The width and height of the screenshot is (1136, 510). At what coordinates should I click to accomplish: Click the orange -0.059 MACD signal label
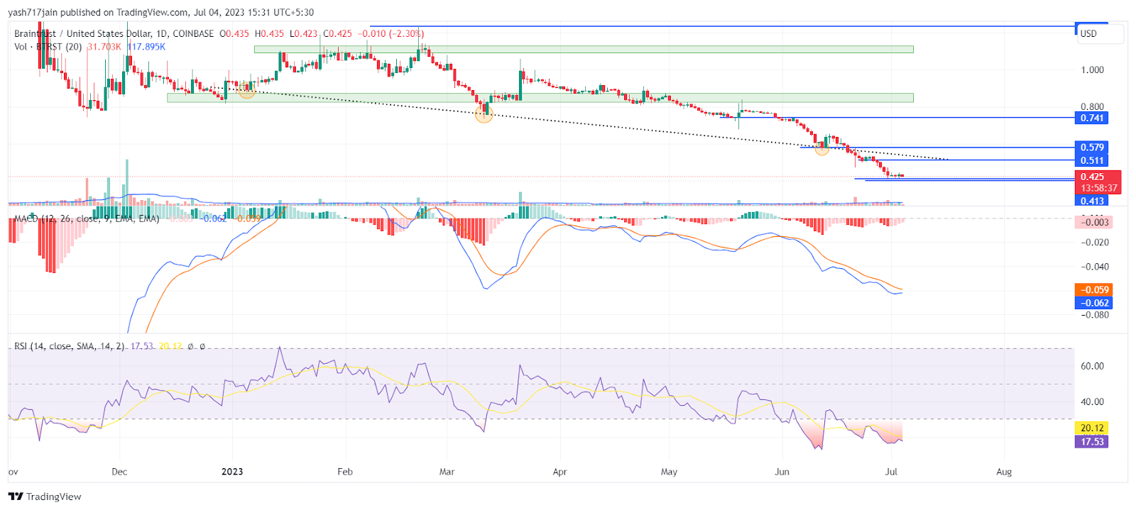[1093, 289]
